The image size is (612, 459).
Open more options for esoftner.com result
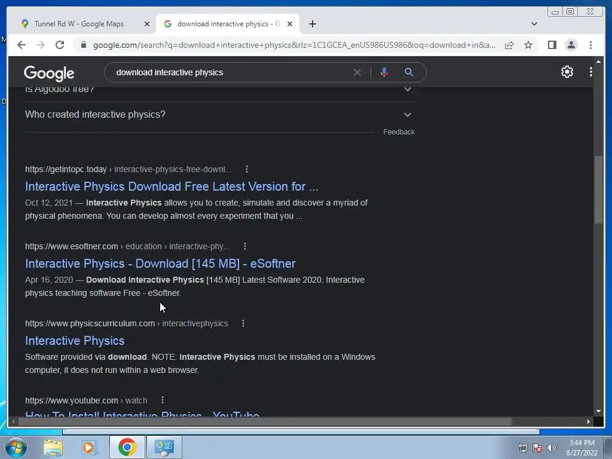(x=244, y=246)
